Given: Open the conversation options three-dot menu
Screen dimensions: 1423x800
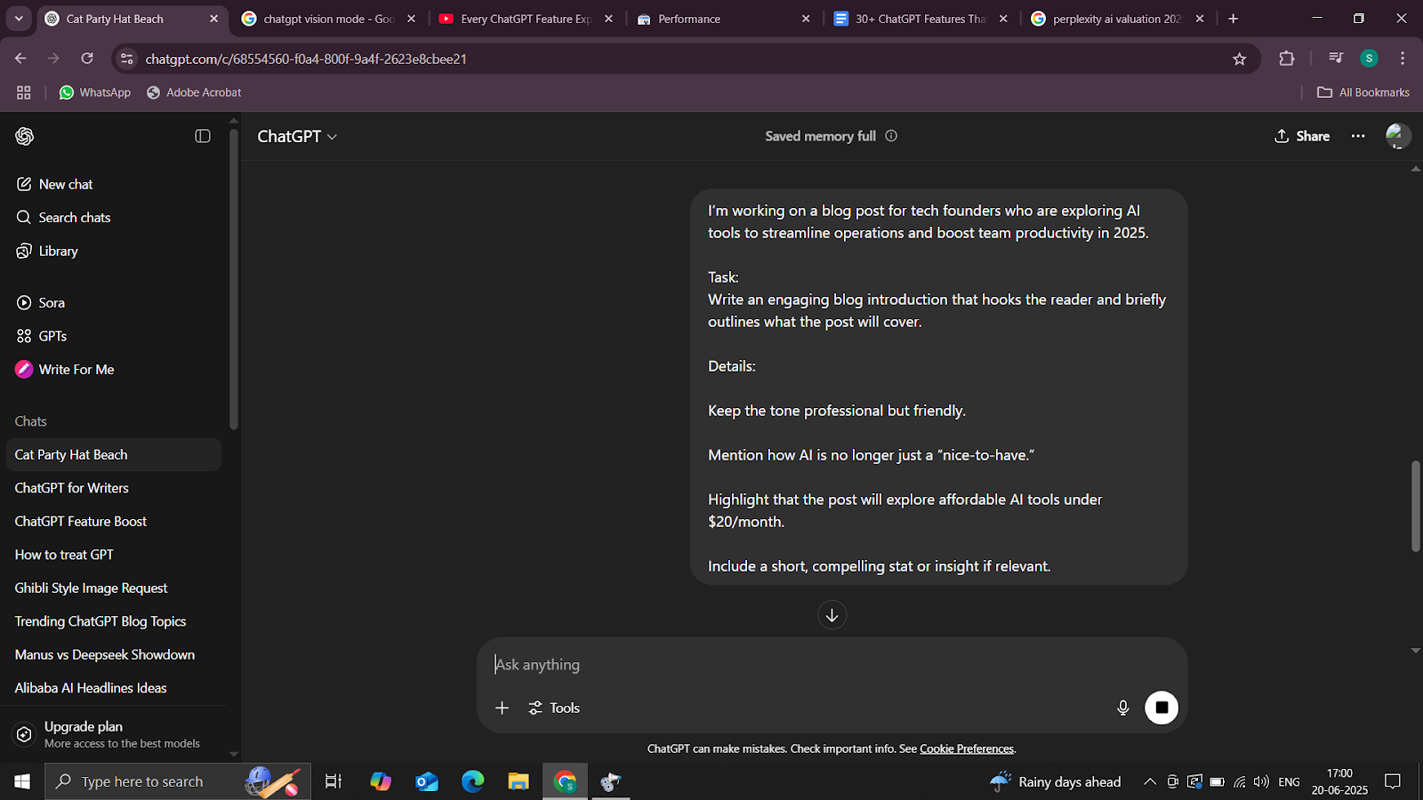Looking at the screenshot, I should (1358, 136).
